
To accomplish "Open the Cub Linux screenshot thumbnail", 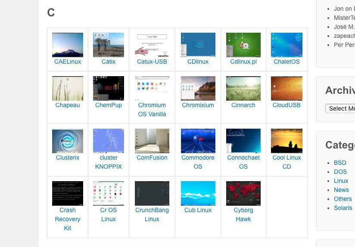I will click(198, 193).
